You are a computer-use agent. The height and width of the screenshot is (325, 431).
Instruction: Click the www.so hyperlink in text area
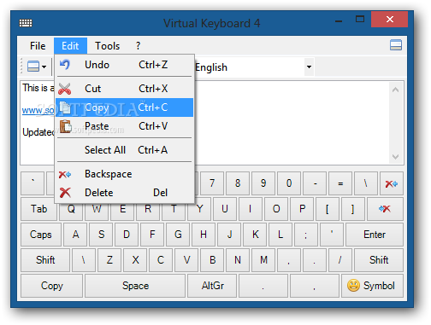(x=38, y=110)
